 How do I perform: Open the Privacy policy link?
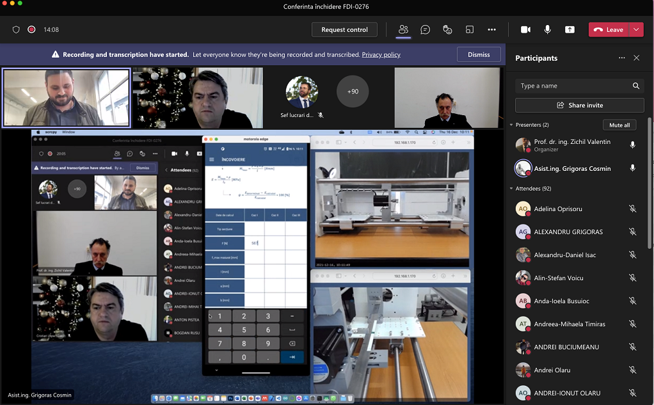coord(381,55)
